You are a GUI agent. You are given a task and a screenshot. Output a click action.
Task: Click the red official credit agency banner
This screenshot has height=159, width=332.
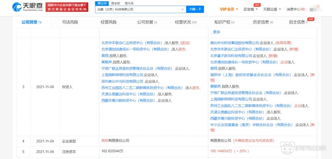[67, 6]
